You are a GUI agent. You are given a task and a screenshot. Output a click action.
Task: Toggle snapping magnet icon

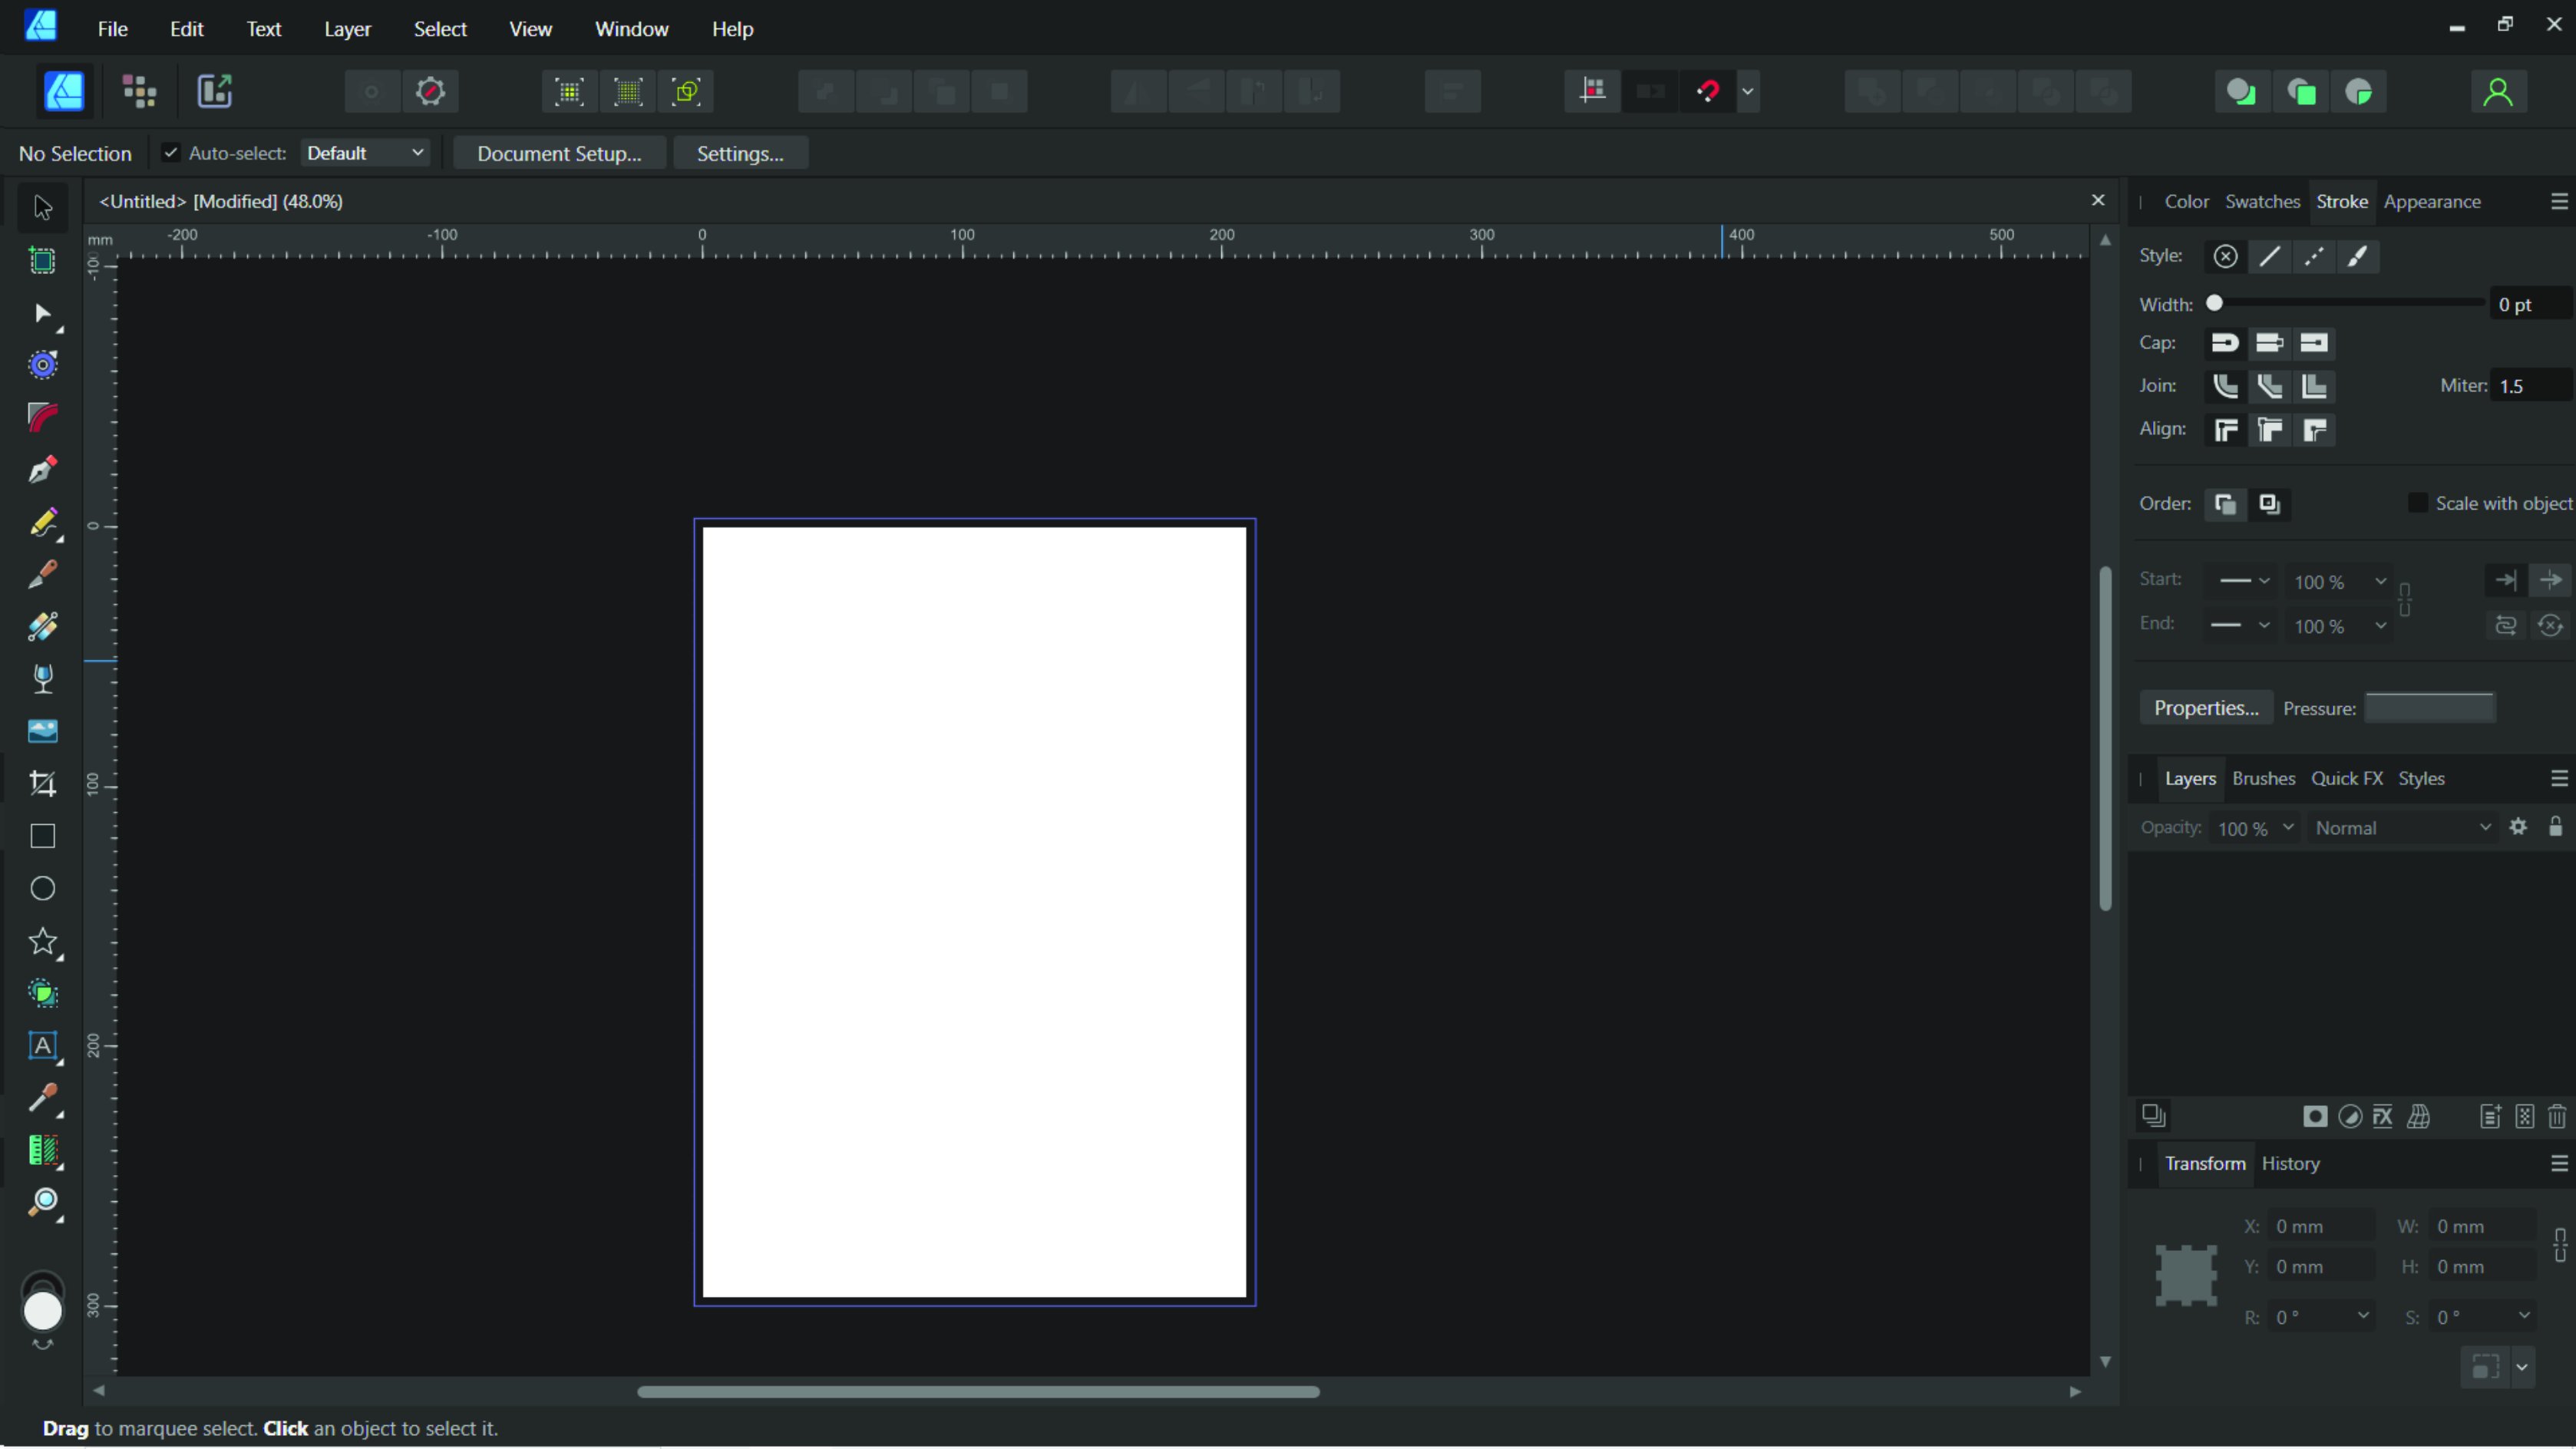coord(1708,92)
